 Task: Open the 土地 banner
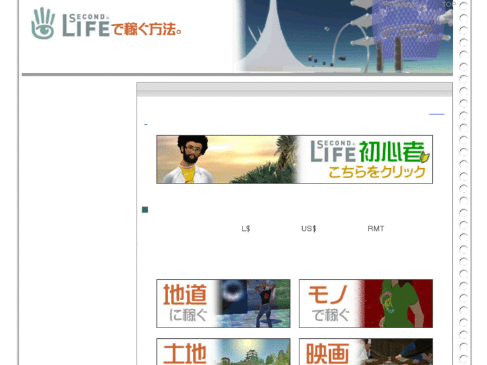(x=223, y=352)
